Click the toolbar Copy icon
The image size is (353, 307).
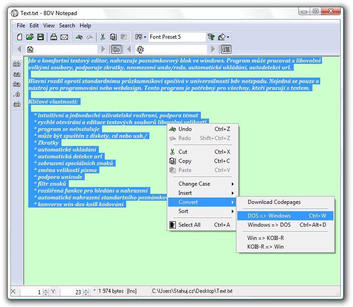[113, 37]
